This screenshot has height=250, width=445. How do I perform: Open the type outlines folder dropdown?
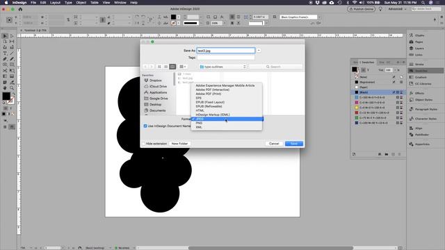[222, 67]
